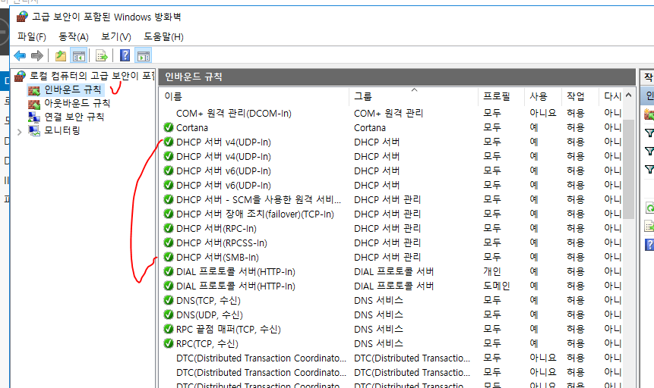
Task: Go forward with the gray right arrow
Action: coord(36,55)
